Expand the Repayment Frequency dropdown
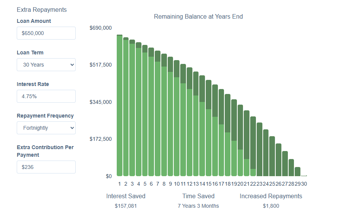343x218 pixels. coord(46,128)
